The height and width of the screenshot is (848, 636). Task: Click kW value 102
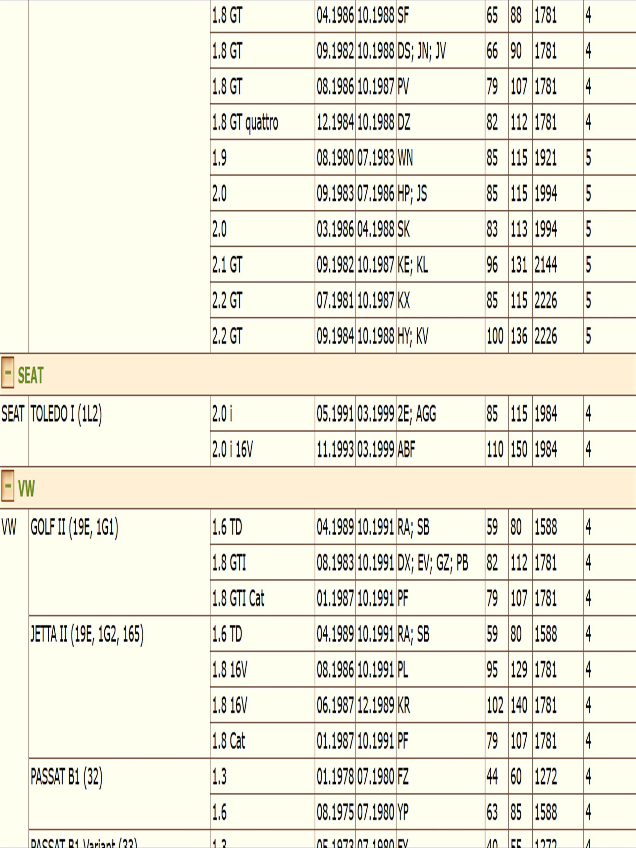pos(497,705)
